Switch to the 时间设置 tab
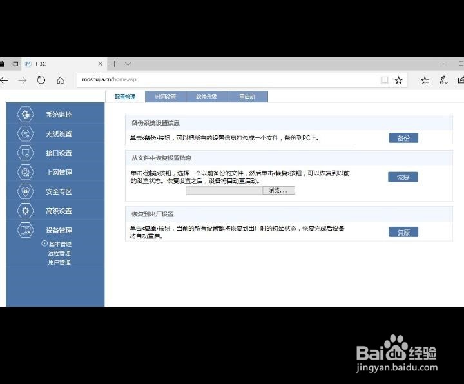Viewport: 464px width, 384px height. [166, 97]
